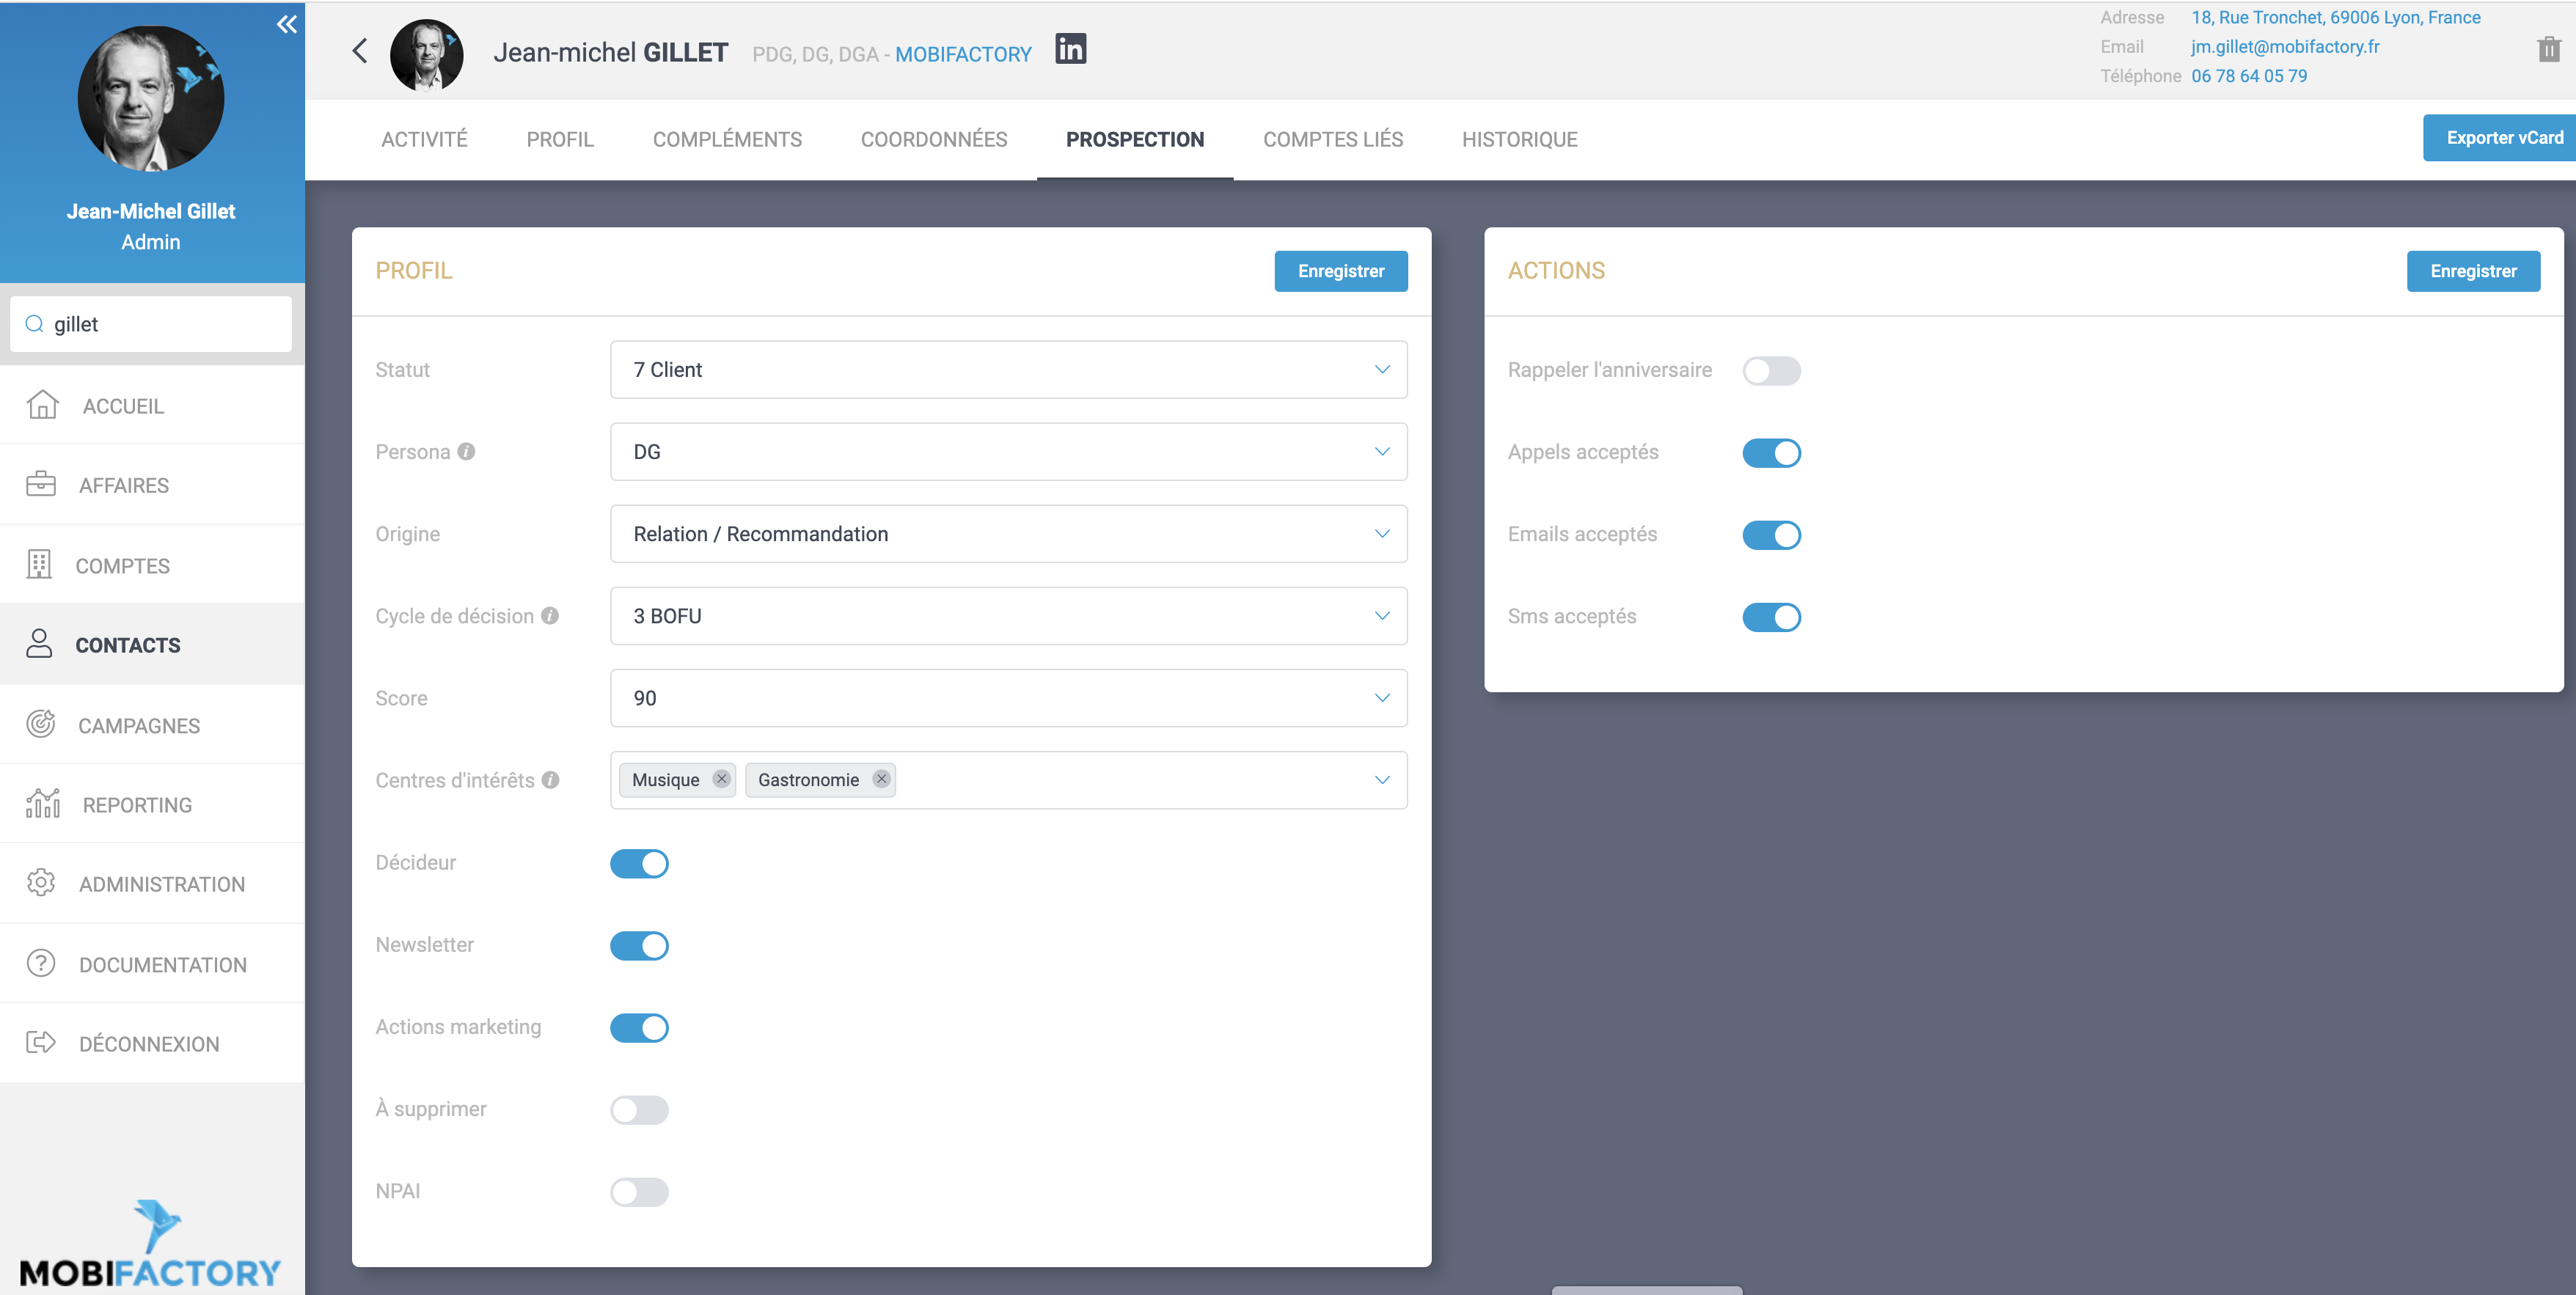This screenshot has width=2576, height=1295.
Task: Open Campagnes from the sidebar
Action: tap(139, 725)
